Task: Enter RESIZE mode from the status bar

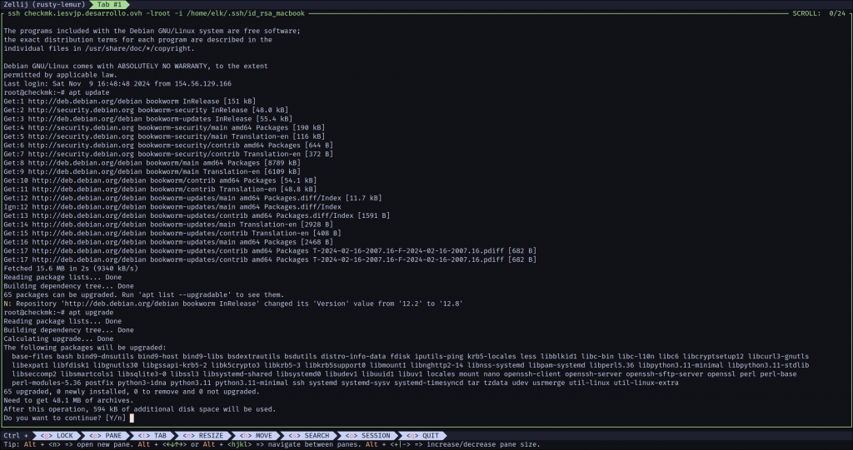Action: 204,435
